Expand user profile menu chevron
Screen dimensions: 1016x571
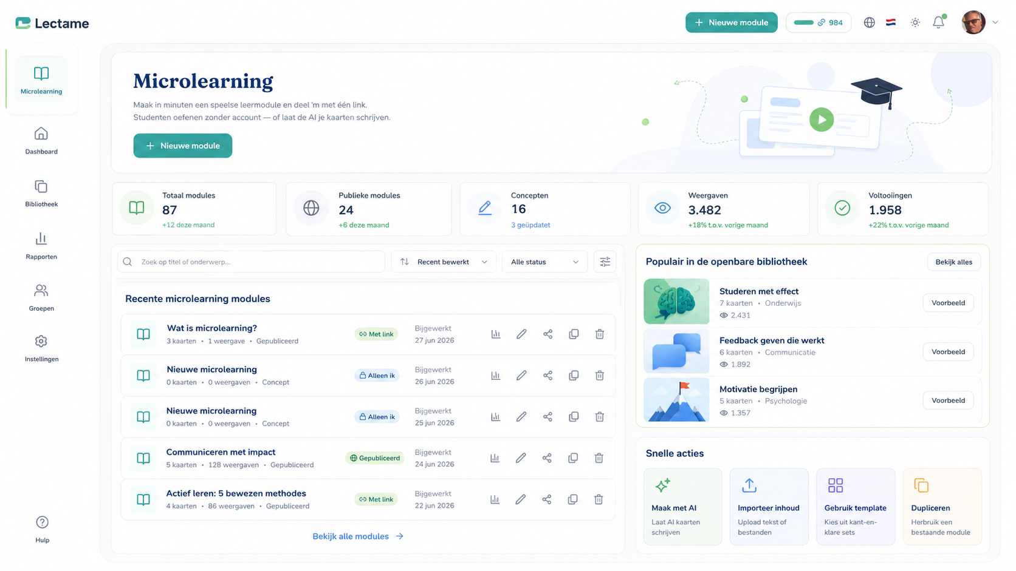pos(995,22)
